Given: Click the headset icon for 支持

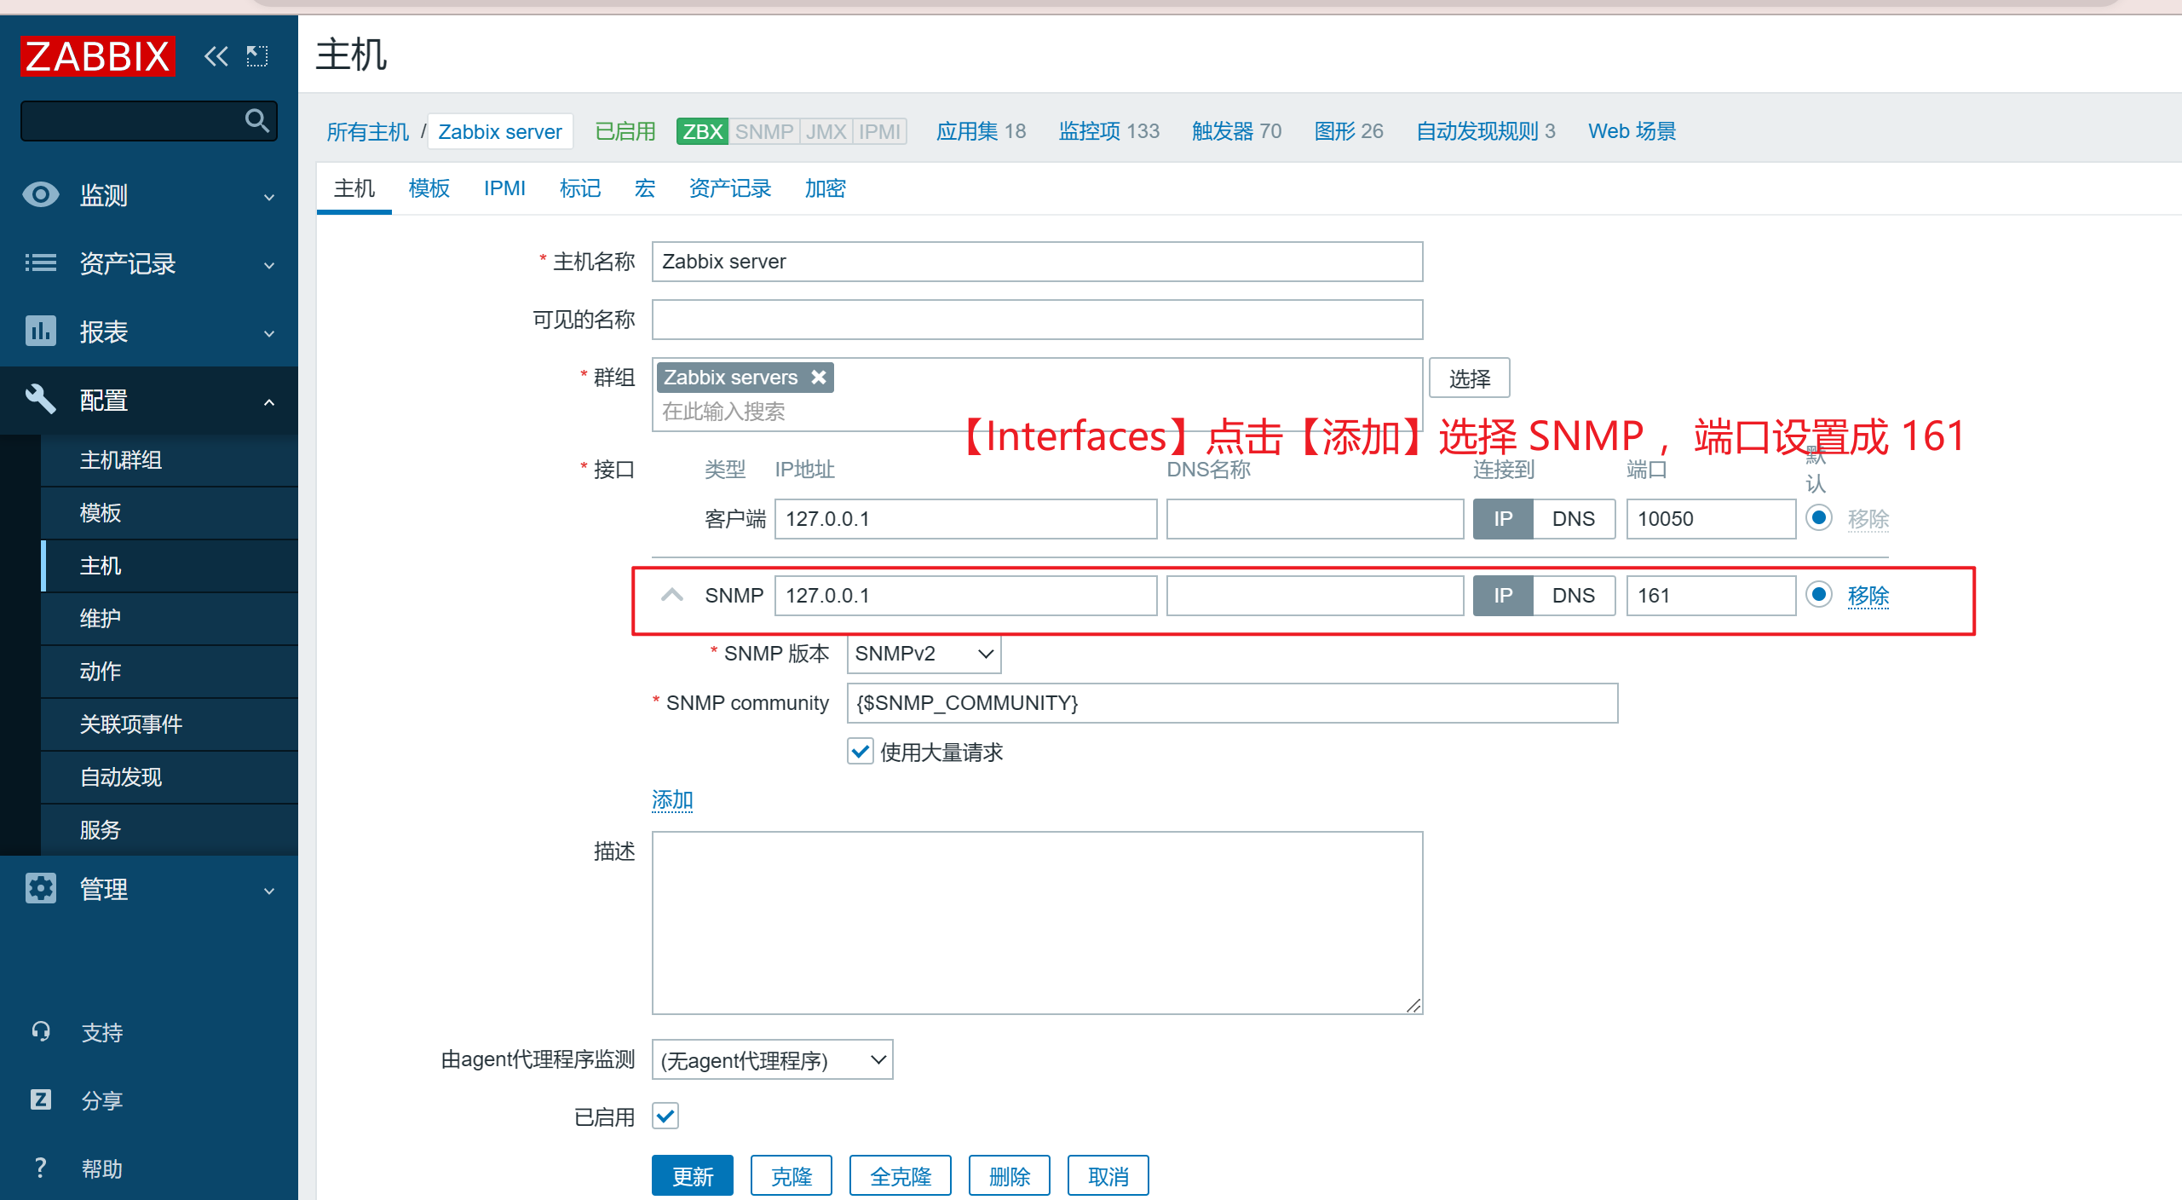Looking at the screenshot, I should click(40, 1031).
